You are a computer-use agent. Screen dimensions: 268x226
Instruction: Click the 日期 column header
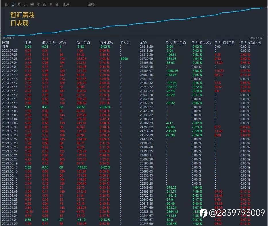[5, 43]
